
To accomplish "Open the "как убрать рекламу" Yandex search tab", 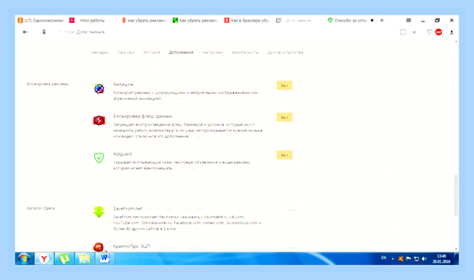I will click(x=144, y=20).
